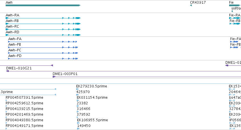Click the EK106955.5prime EST arrow
This screenshot has height=130, width=241.
pyautogui.click(x=78, y=123)
